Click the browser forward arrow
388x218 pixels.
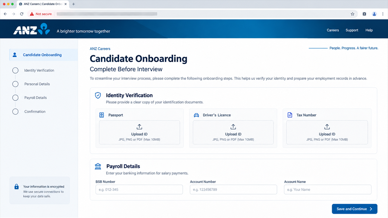[14, 14]
